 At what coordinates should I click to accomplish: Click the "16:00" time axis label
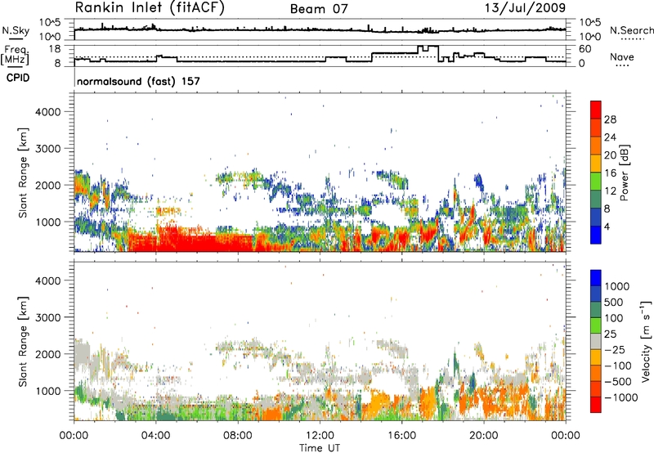(x=401, y=436)
